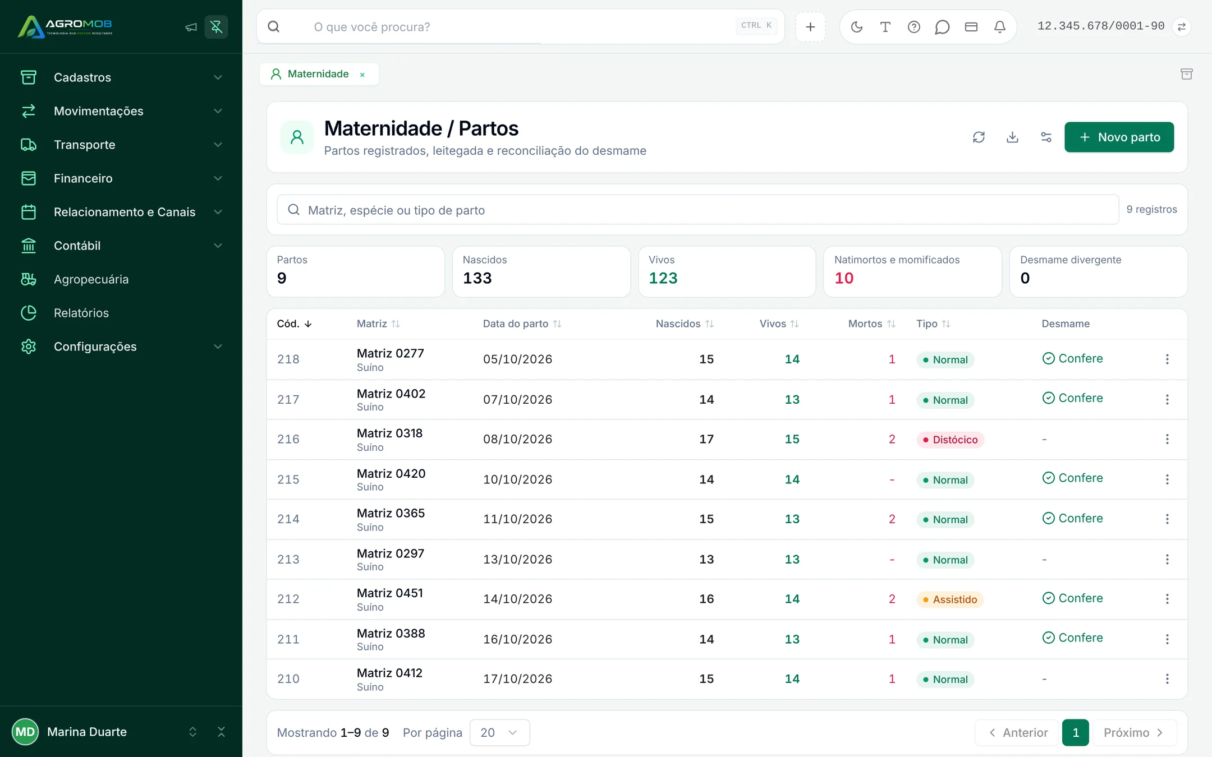The image size is (1212, 757).
Task: Open the Relatórios menu item
Action: click(121, 313)
